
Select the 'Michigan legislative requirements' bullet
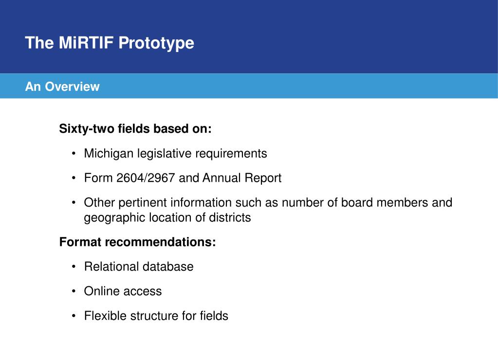click(175, 154)
